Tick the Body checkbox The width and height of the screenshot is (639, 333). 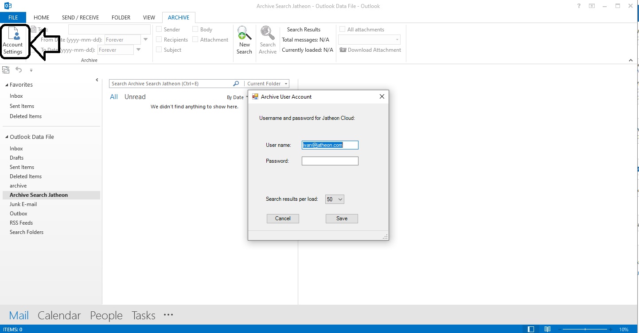(x=195, y=29)
